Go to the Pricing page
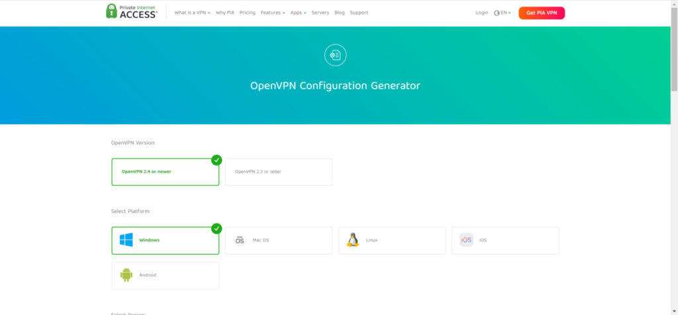 [x=247, y=13]
